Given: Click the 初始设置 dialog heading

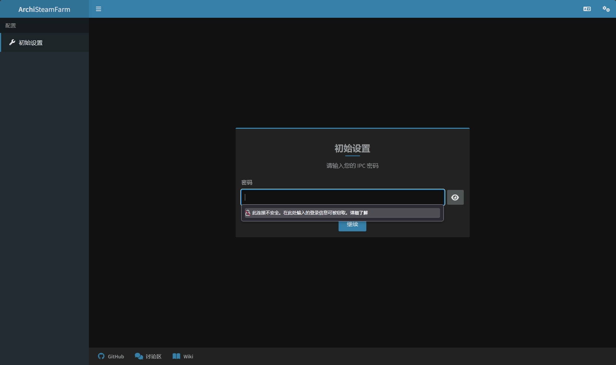Looking at the screenshot, I should (x=352, y=148).
